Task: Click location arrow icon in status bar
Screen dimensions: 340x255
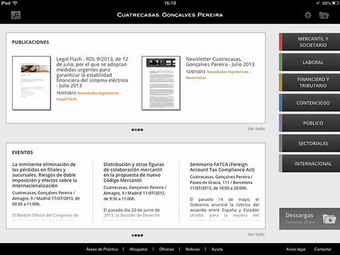Action: (x=318, y=3)
